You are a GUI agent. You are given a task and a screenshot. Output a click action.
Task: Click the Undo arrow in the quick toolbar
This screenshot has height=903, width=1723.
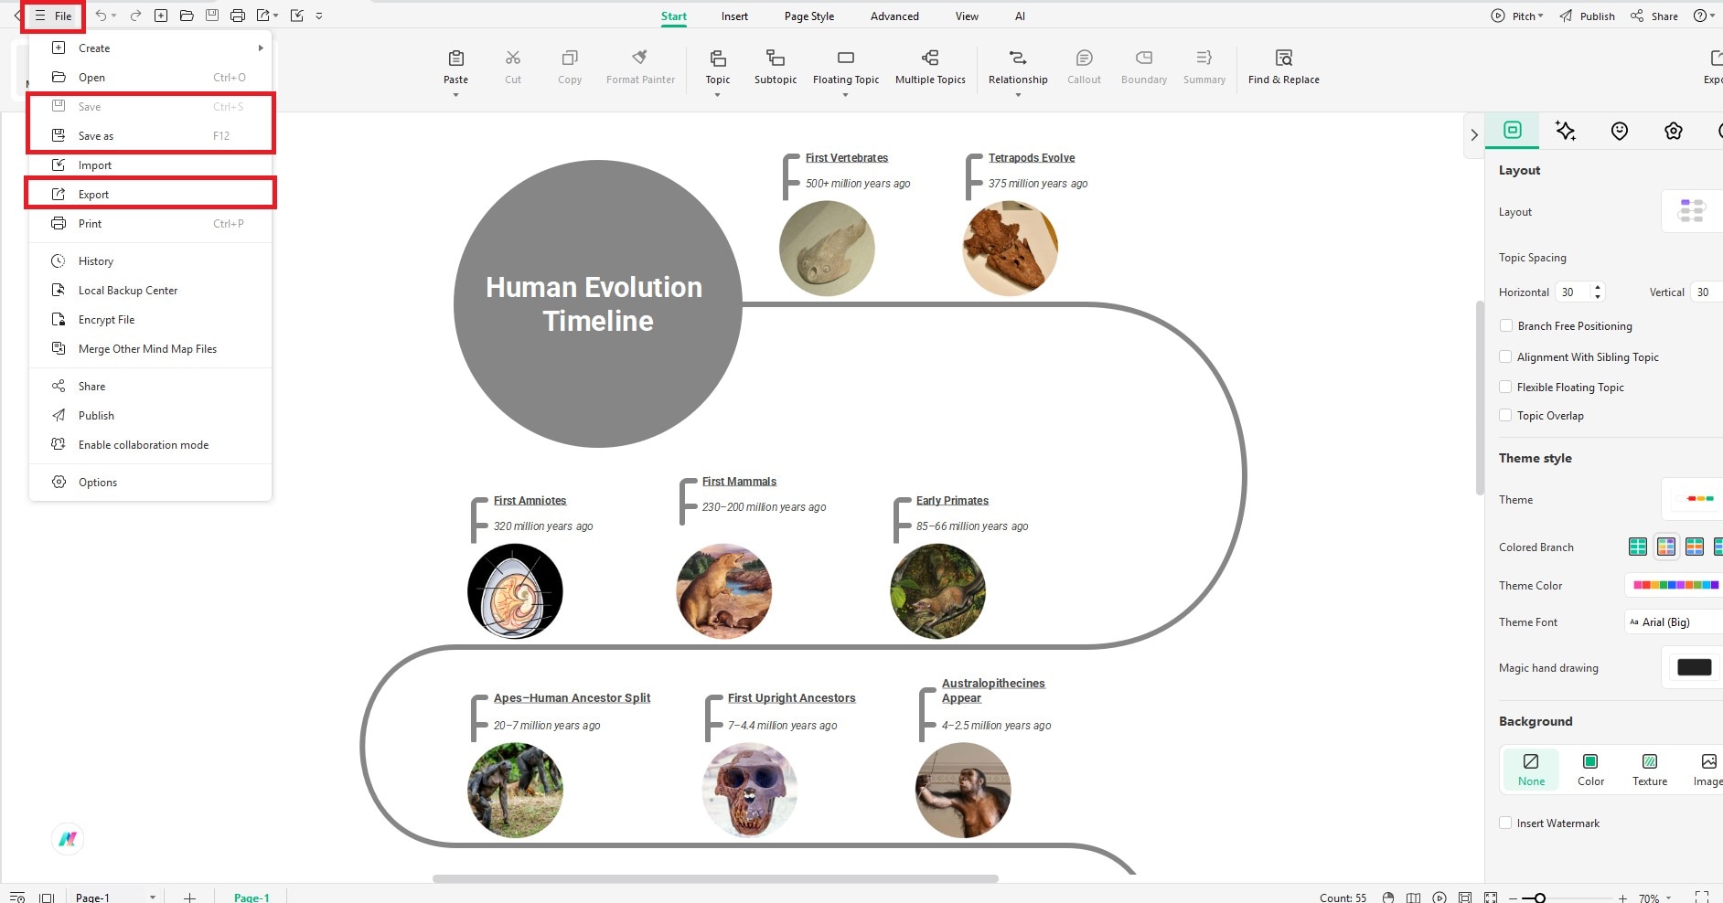[101, 16]
